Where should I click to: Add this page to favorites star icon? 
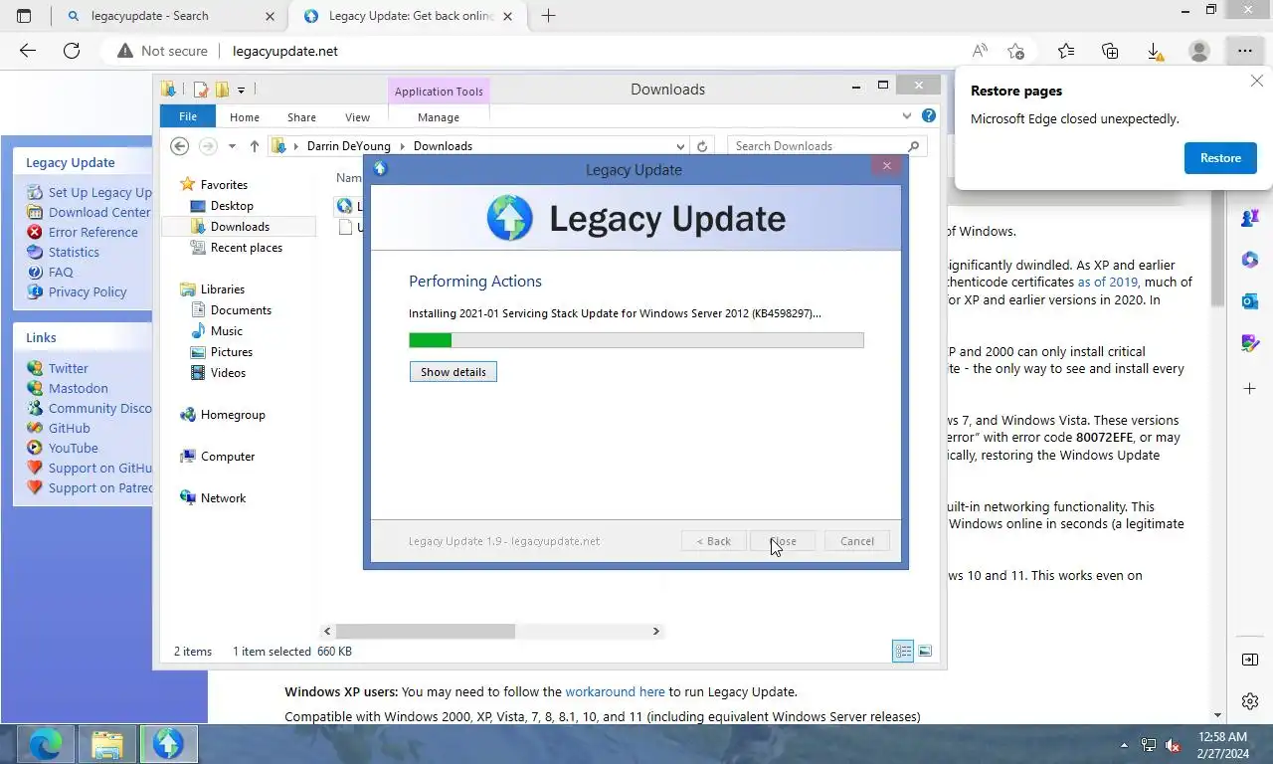(1015, 51)
